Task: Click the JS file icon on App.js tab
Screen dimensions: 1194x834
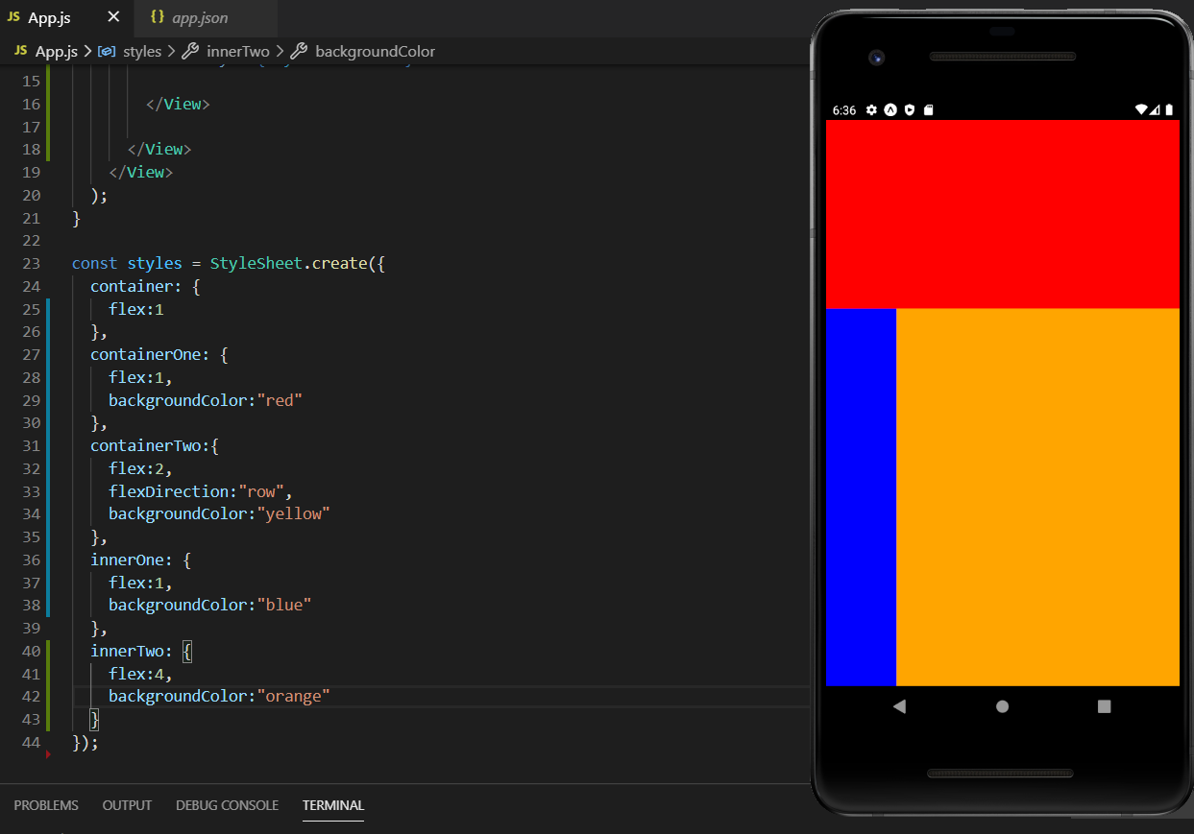Action: 13,18
